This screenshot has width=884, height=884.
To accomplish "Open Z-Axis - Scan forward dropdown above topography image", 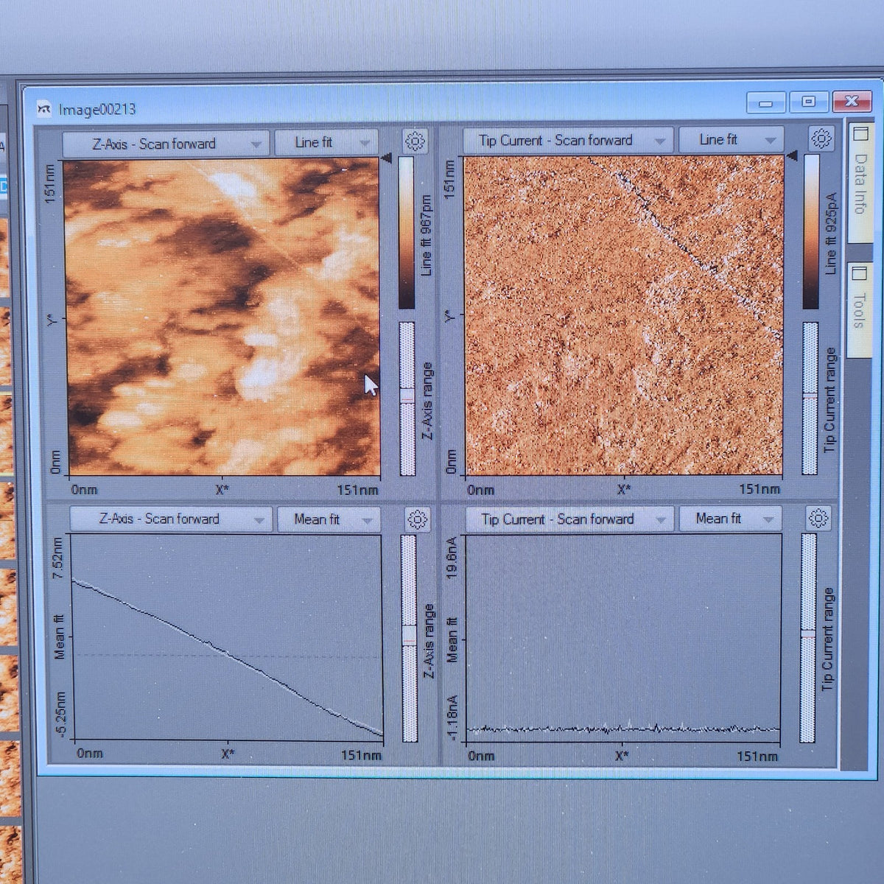I will click(166, 144).
